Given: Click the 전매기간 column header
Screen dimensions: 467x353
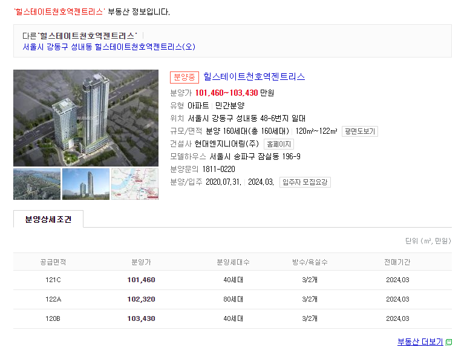Looking at the screenshot, I should click(x=397, y=262).
